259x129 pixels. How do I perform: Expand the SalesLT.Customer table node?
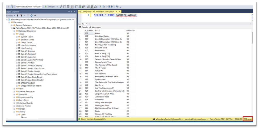coord(17,57)
